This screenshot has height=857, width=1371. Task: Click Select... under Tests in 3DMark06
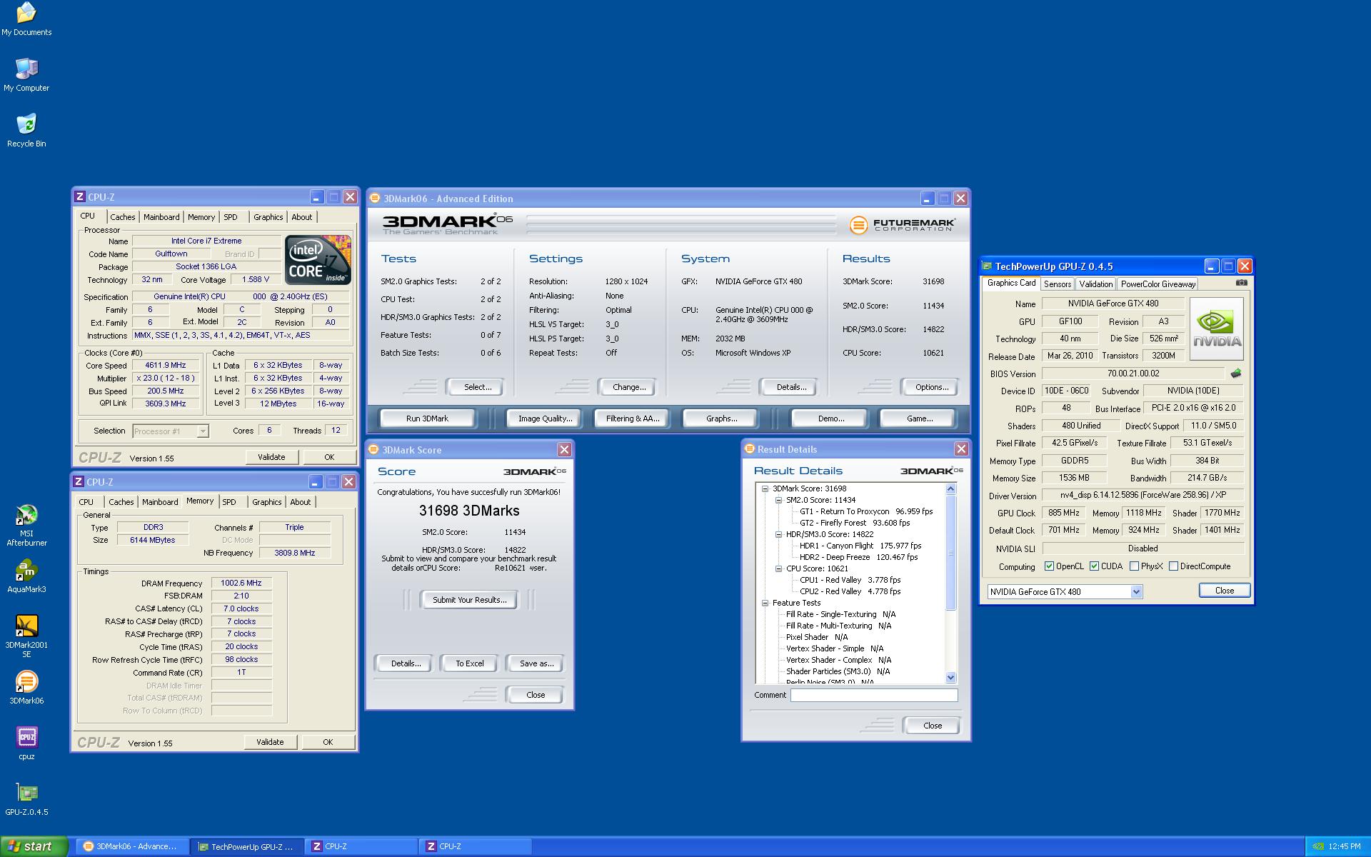point(477,387)
